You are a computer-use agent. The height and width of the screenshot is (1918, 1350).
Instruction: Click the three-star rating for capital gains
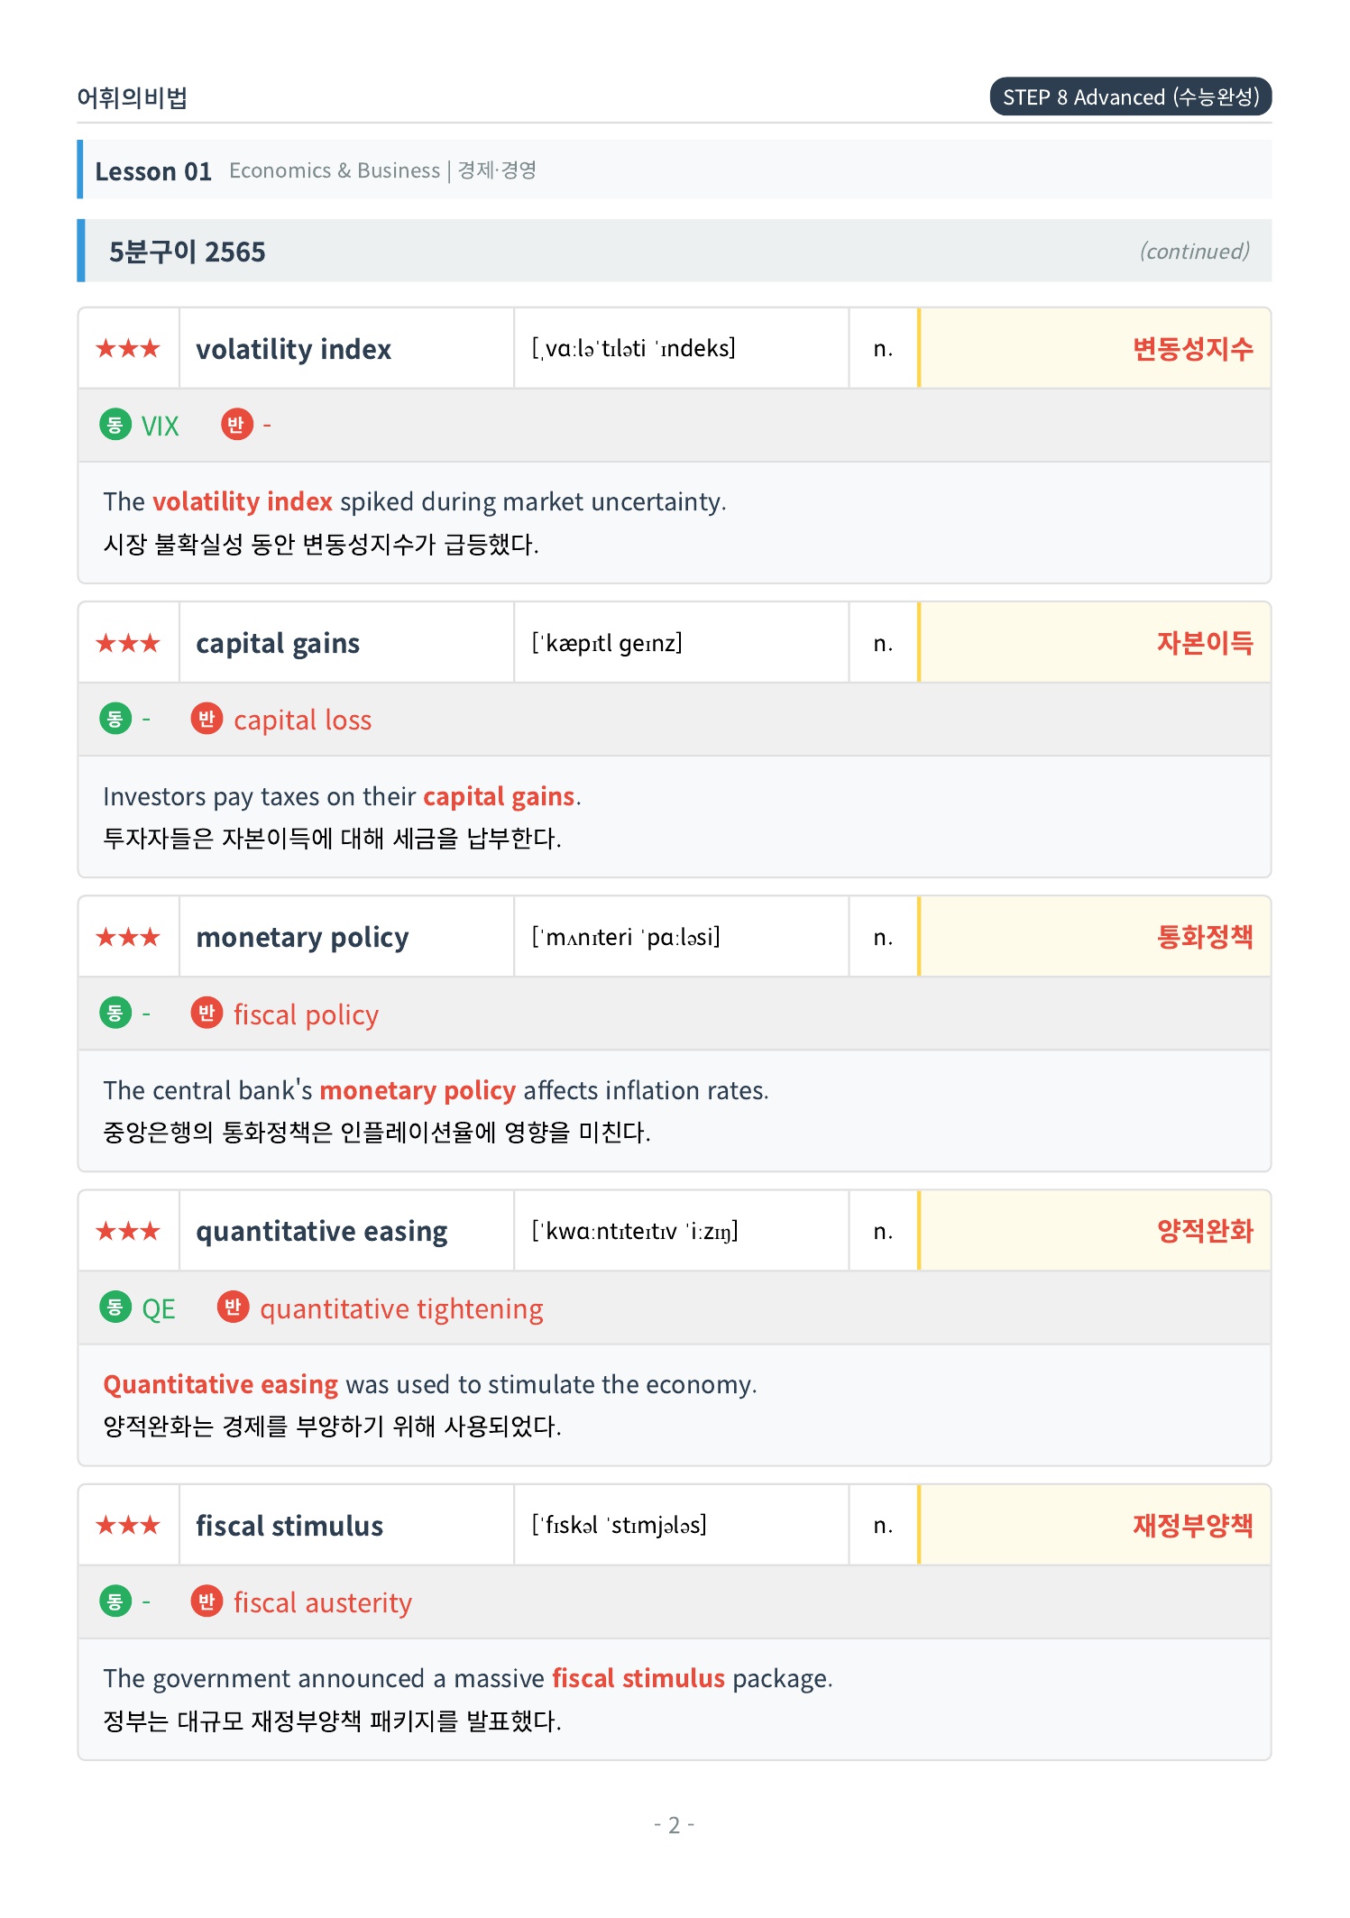(x=128, y=643)
